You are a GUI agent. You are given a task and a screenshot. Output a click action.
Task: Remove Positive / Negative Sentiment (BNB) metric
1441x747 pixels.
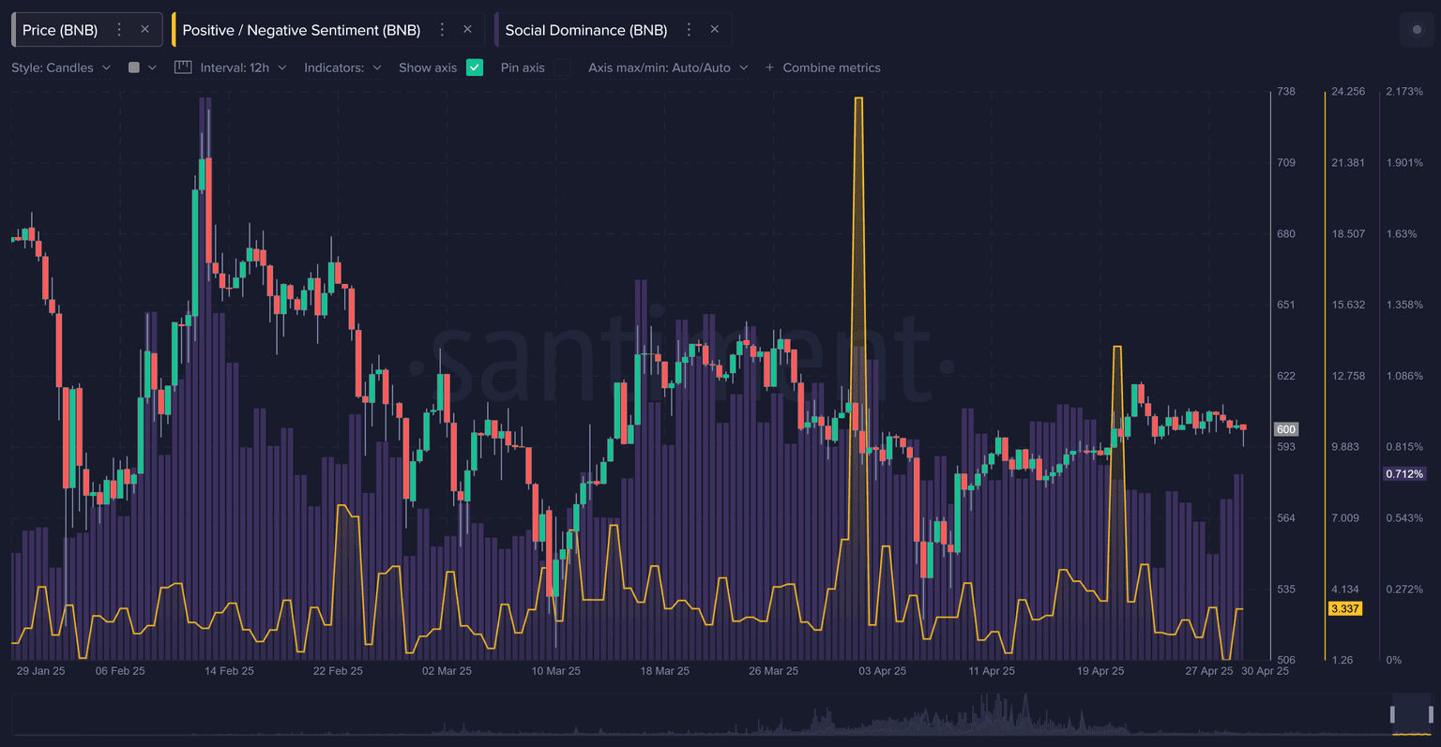point(467,30)
